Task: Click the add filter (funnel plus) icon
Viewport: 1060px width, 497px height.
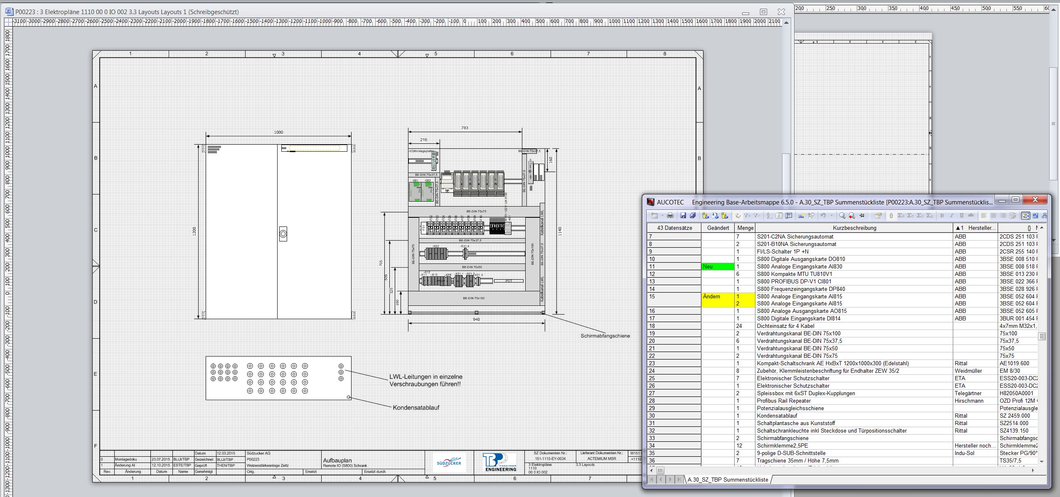Action: tap(747, 216)
